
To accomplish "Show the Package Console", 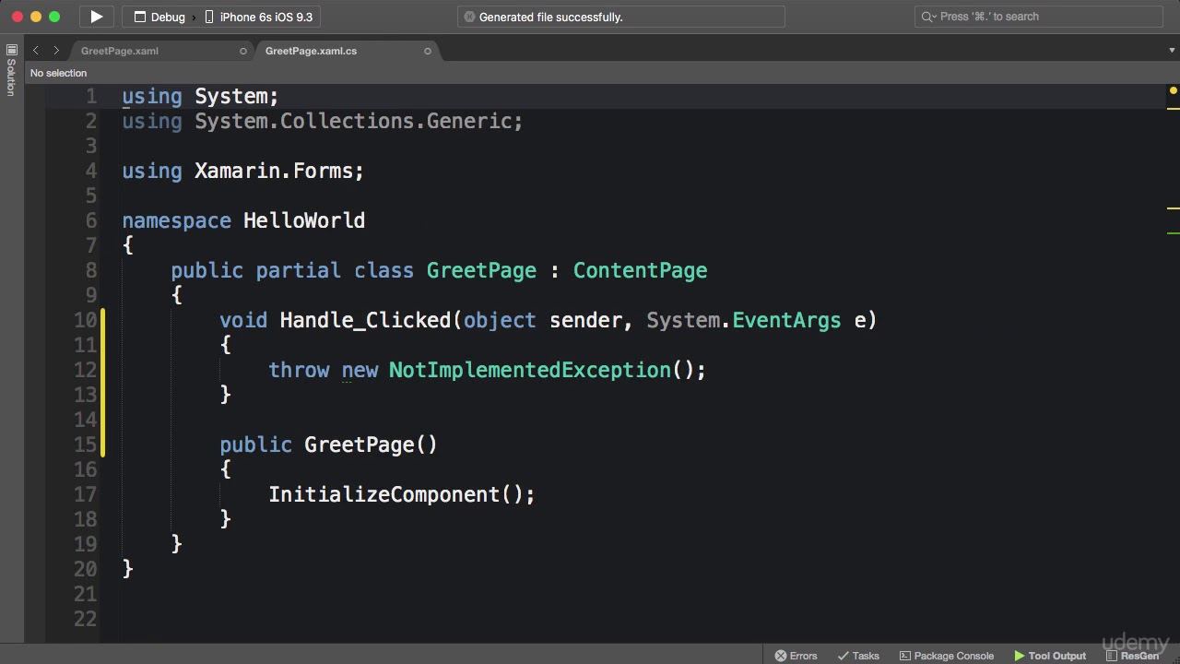I will click(946, 656).
